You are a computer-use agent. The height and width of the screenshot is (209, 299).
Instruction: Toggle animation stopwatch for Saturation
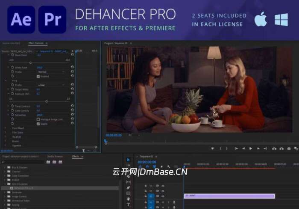point(12,115)
